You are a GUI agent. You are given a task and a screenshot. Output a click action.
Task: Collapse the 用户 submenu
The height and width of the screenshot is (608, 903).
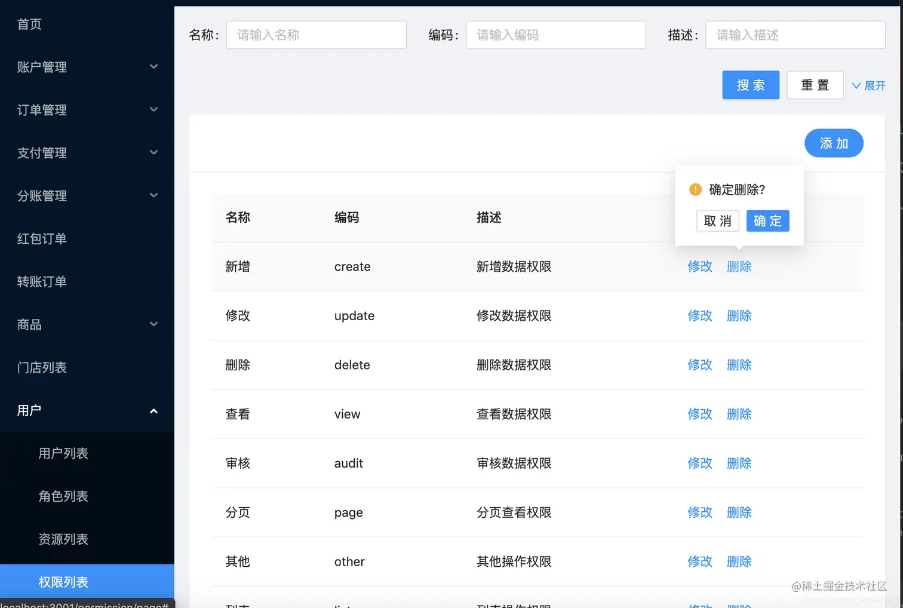point(87,410)
